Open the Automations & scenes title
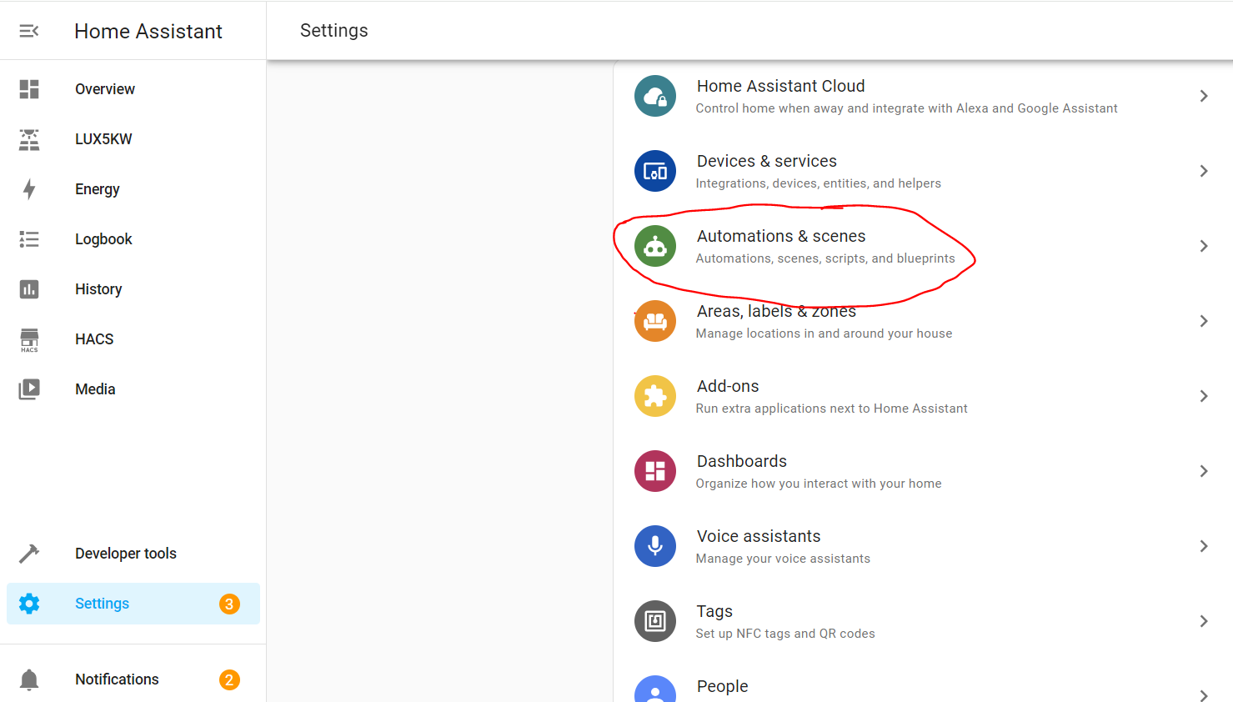1233x702 pixels. 781,236
